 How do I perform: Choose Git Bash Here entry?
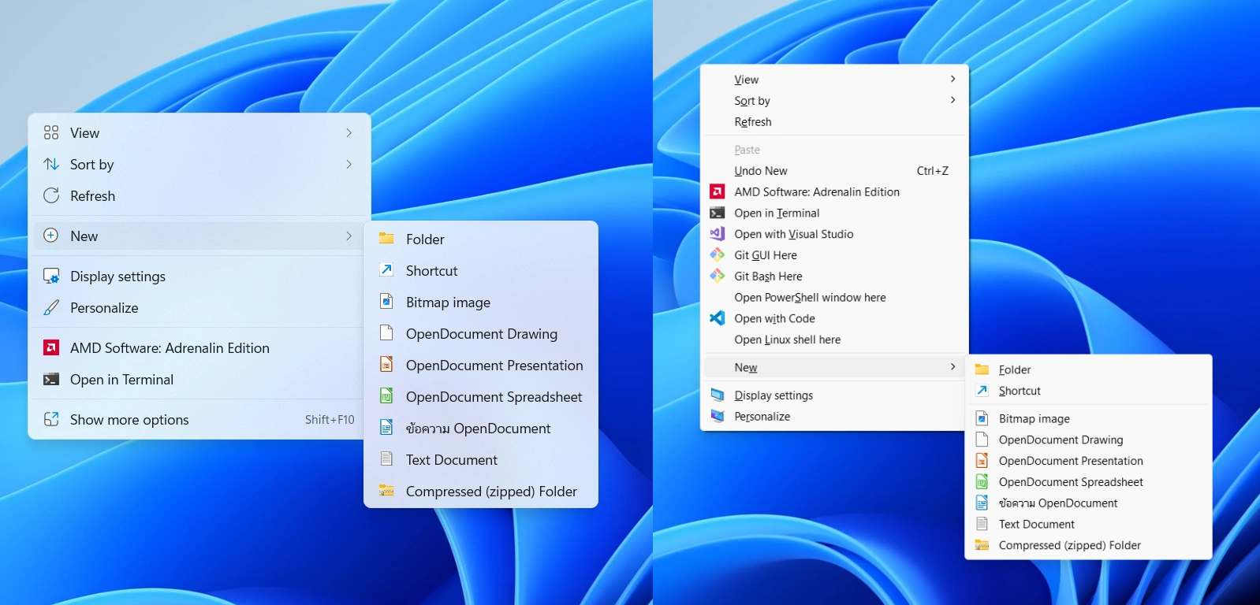point(834,276)
